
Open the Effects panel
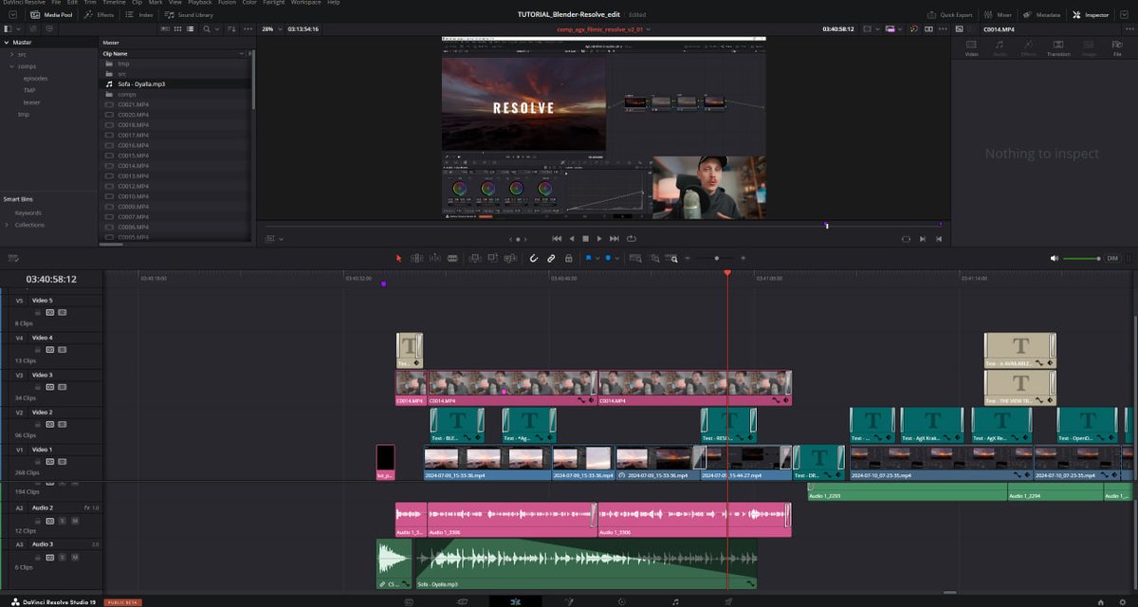pos(100,15)
